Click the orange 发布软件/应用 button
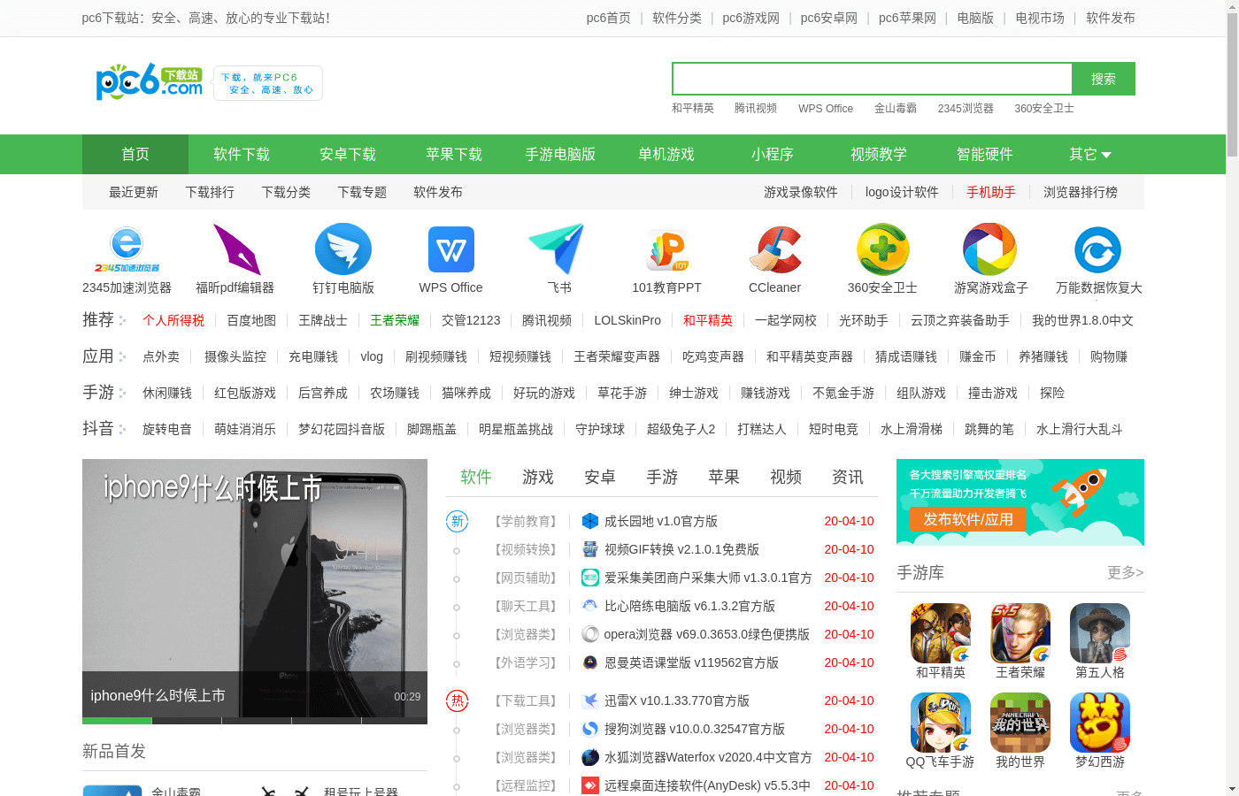Image resolution: width=1239 pixels, height=796 pixels. pos(968,519)
